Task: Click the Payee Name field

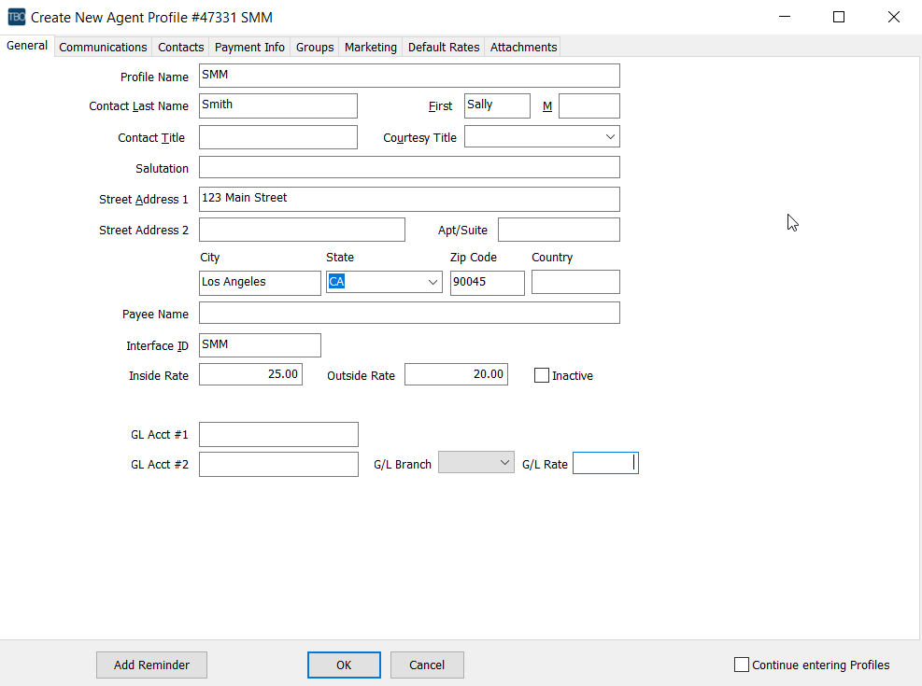Action: pyautogui.click(x=409, y=312)
